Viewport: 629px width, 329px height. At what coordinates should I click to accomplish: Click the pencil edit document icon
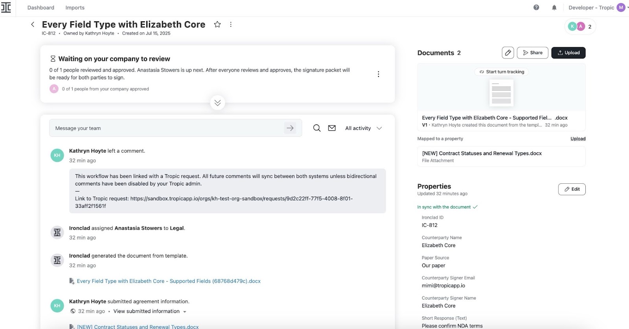508,53
